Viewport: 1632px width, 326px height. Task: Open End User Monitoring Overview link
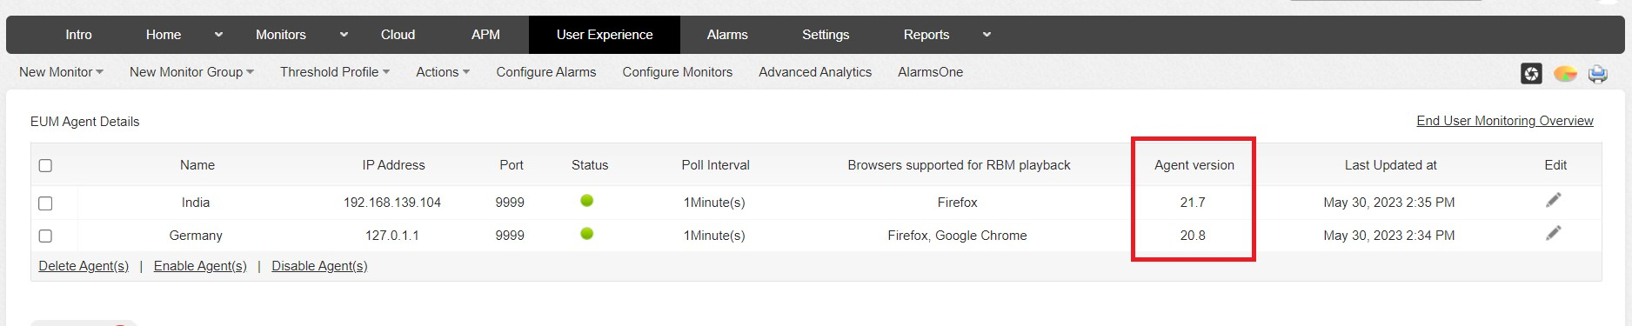(x=1505, y=121)
